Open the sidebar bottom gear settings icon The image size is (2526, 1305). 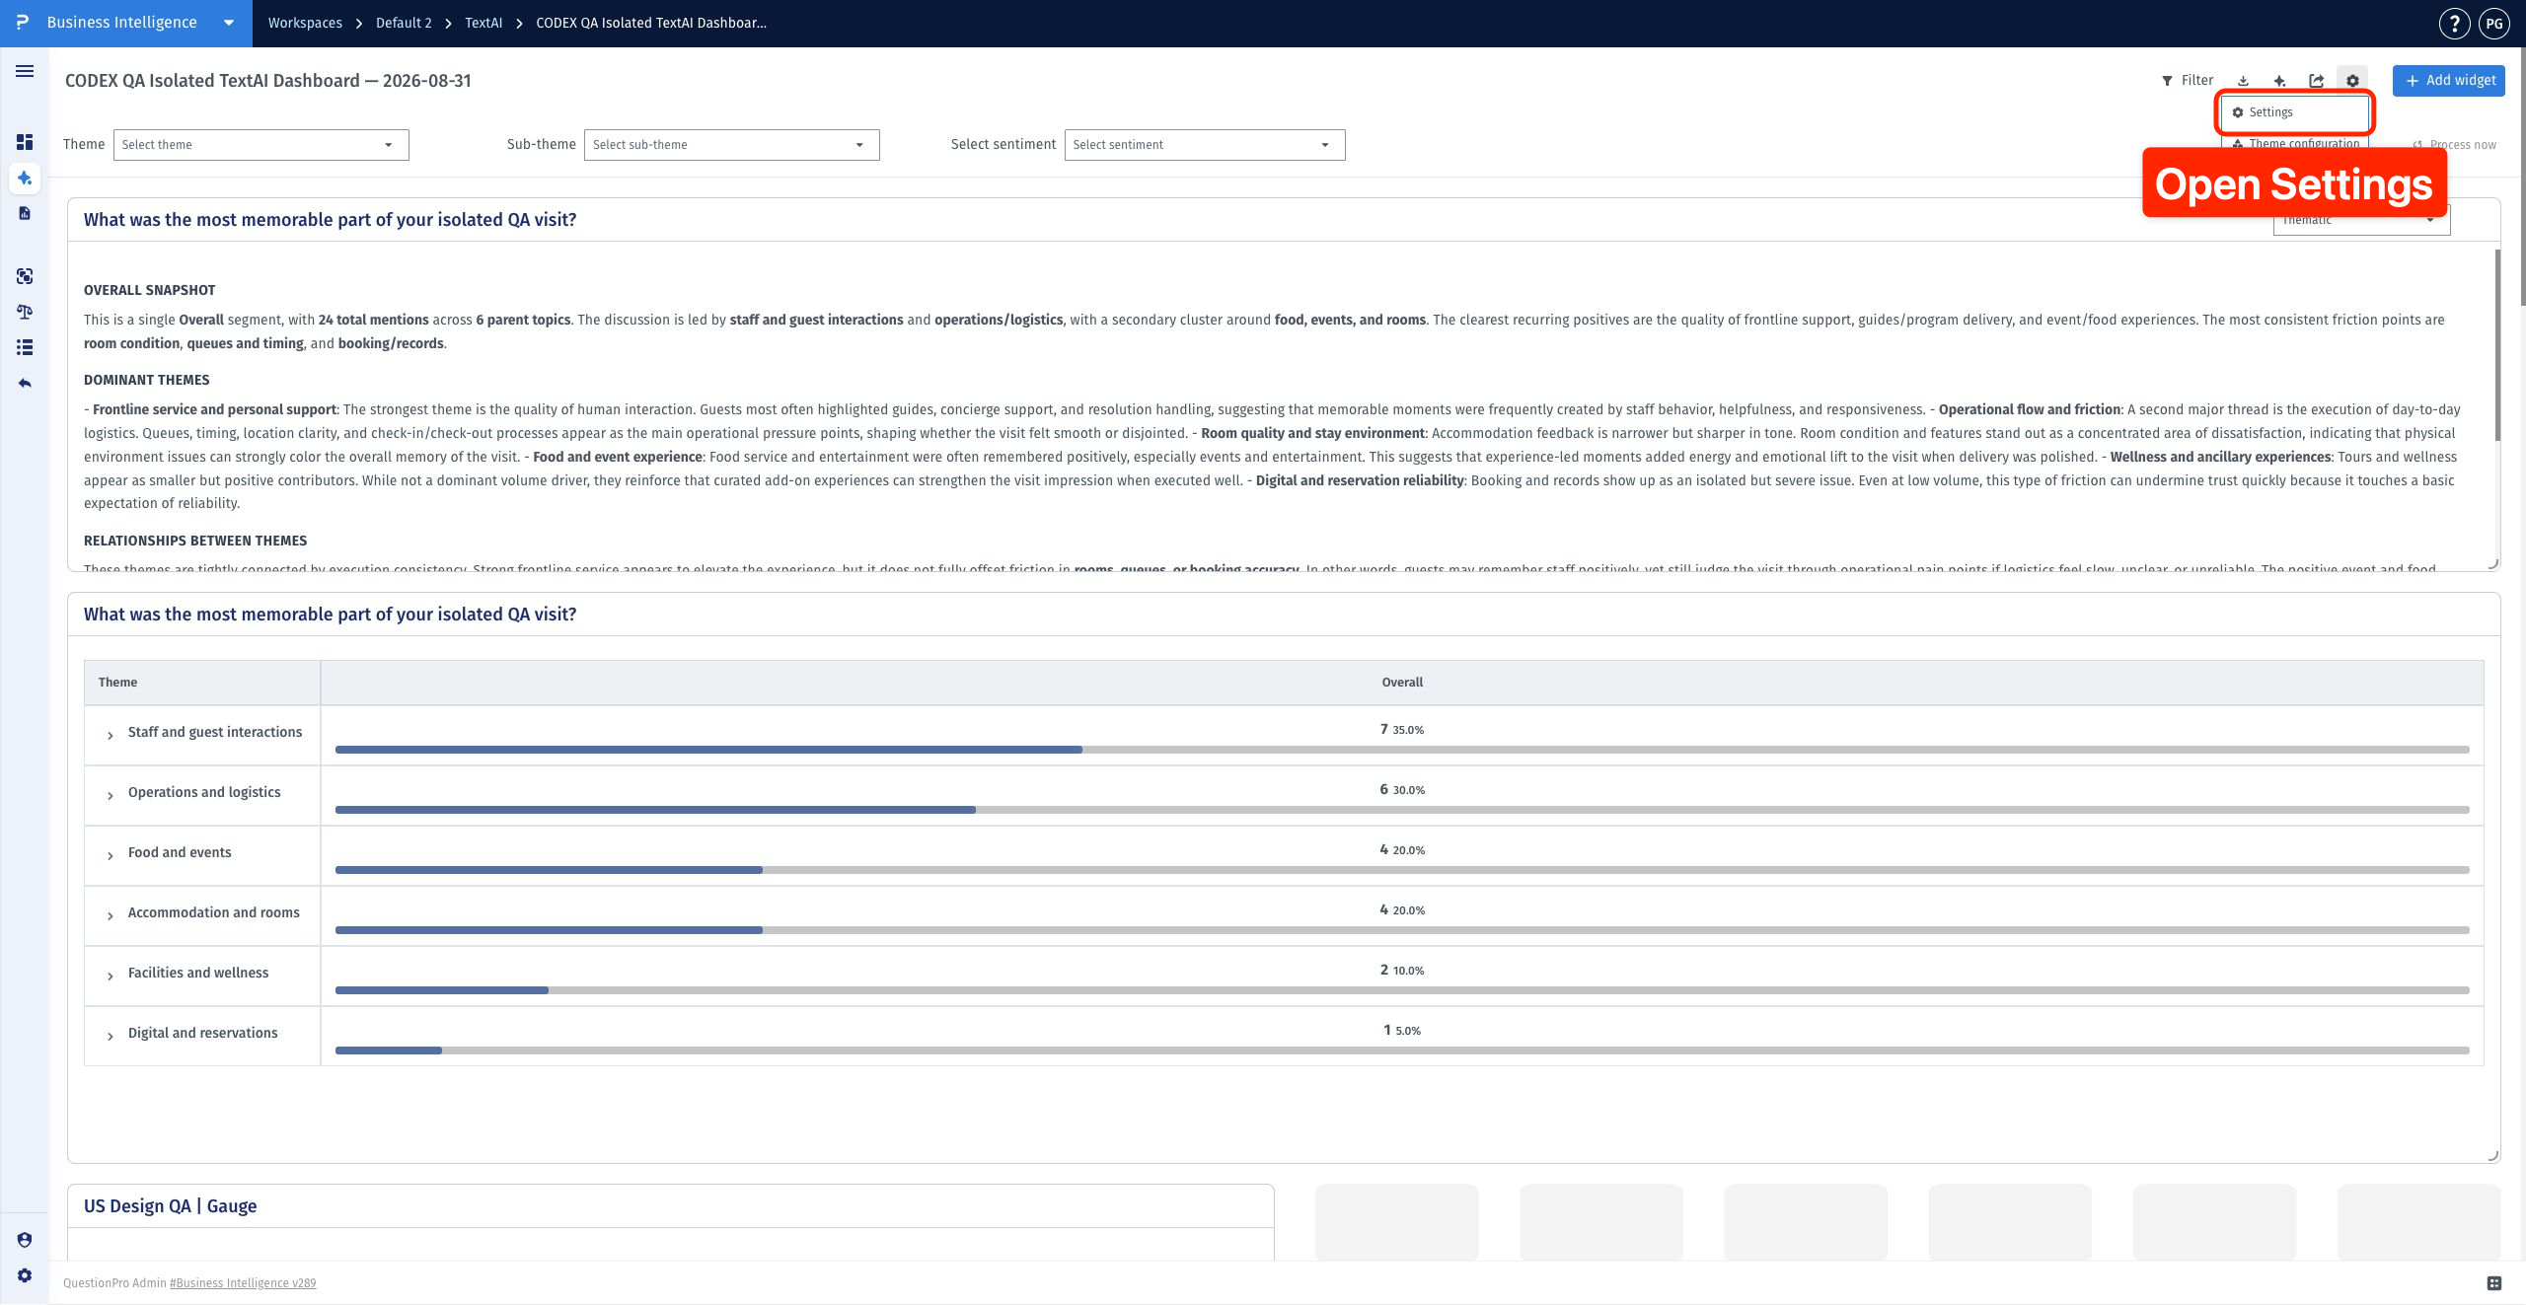coord(25,1275)
